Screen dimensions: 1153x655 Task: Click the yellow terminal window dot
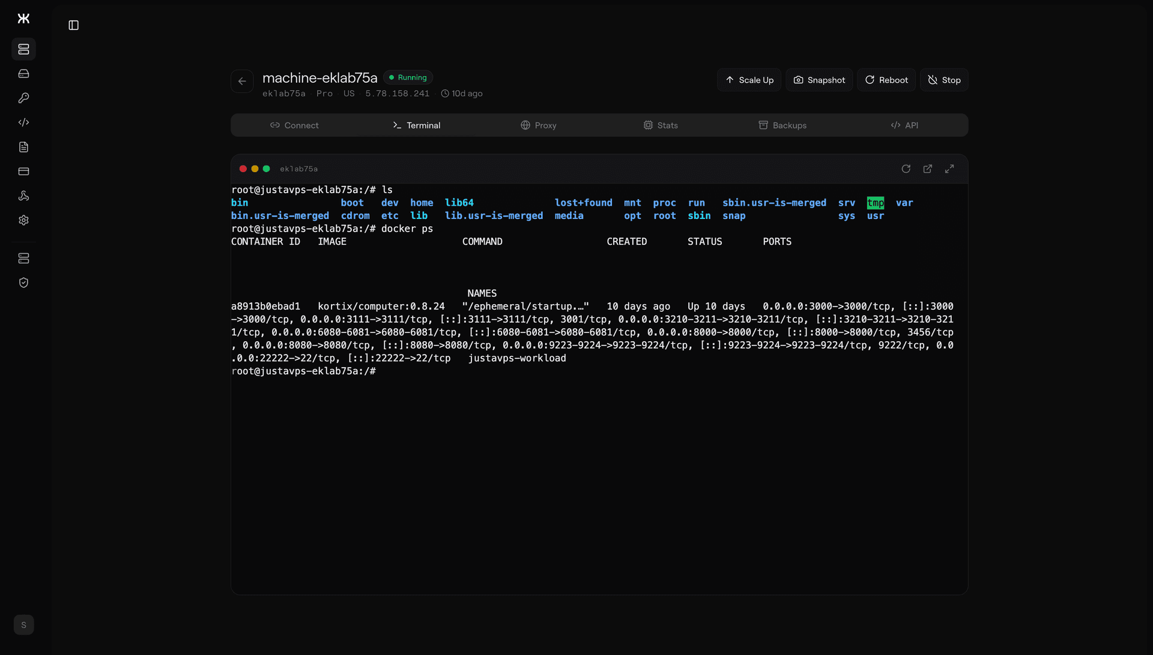(x=255, y=169)
